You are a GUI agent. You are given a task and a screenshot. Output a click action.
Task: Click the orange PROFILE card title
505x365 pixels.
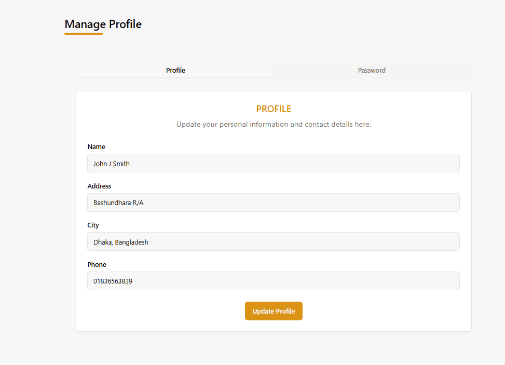pyautogui.click(x=274, y=109)
